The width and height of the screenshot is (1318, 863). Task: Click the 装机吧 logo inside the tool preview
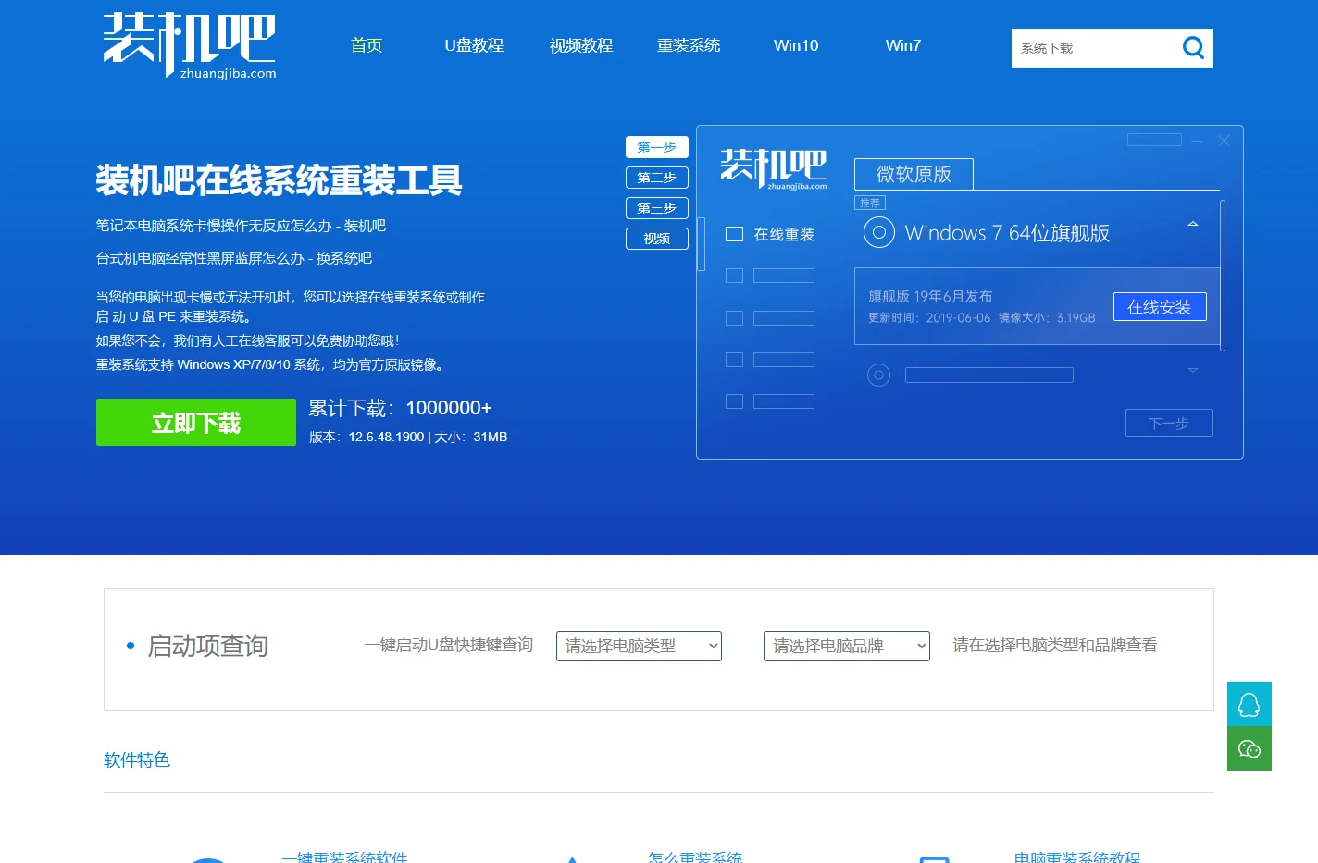pos(774,168)
